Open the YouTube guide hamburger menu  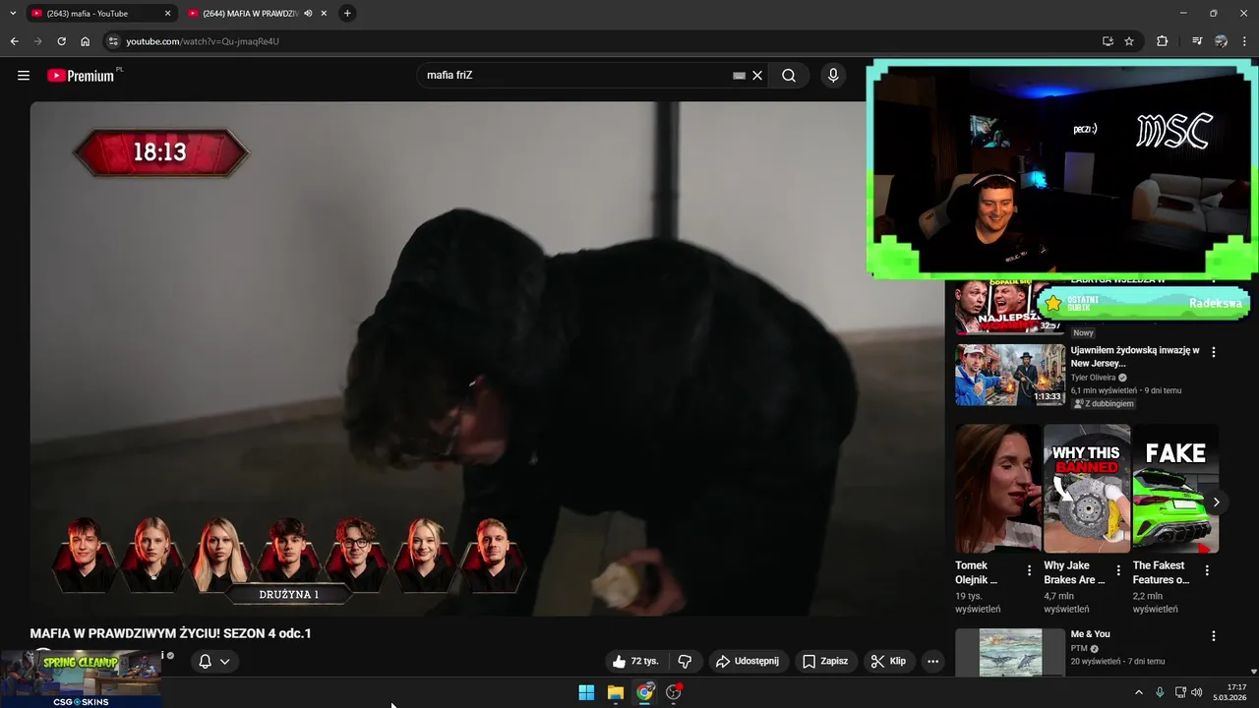(x=24, y=76)
